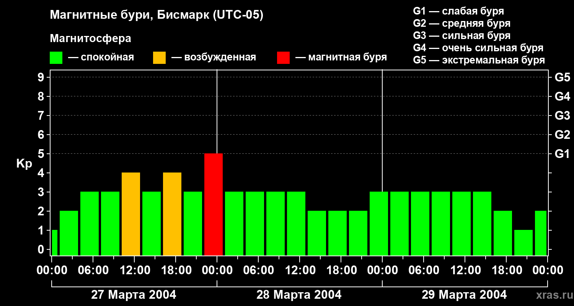
Task: Click the red магнитная буря legend swatch
Action: 283,58
